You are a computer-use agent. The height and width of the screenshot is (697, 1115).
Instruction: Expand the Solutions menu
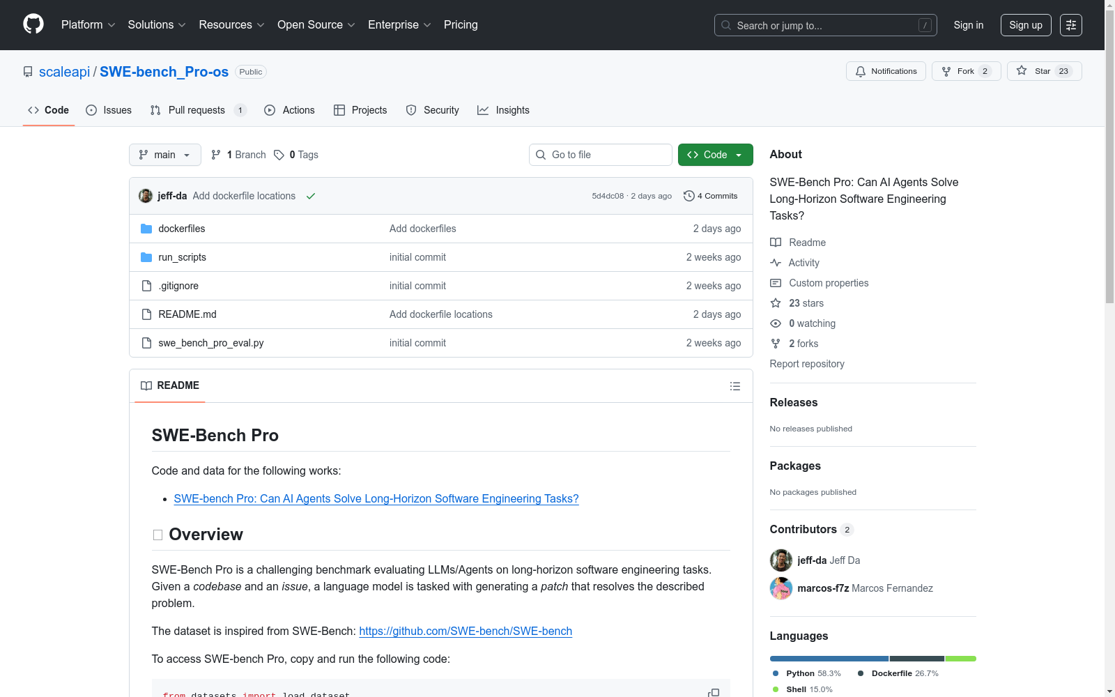(x=157, y=25)
